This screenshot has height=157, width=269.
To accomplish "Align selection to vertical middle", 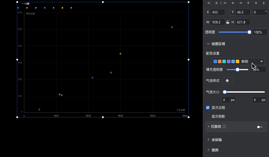I will [256, 3].
